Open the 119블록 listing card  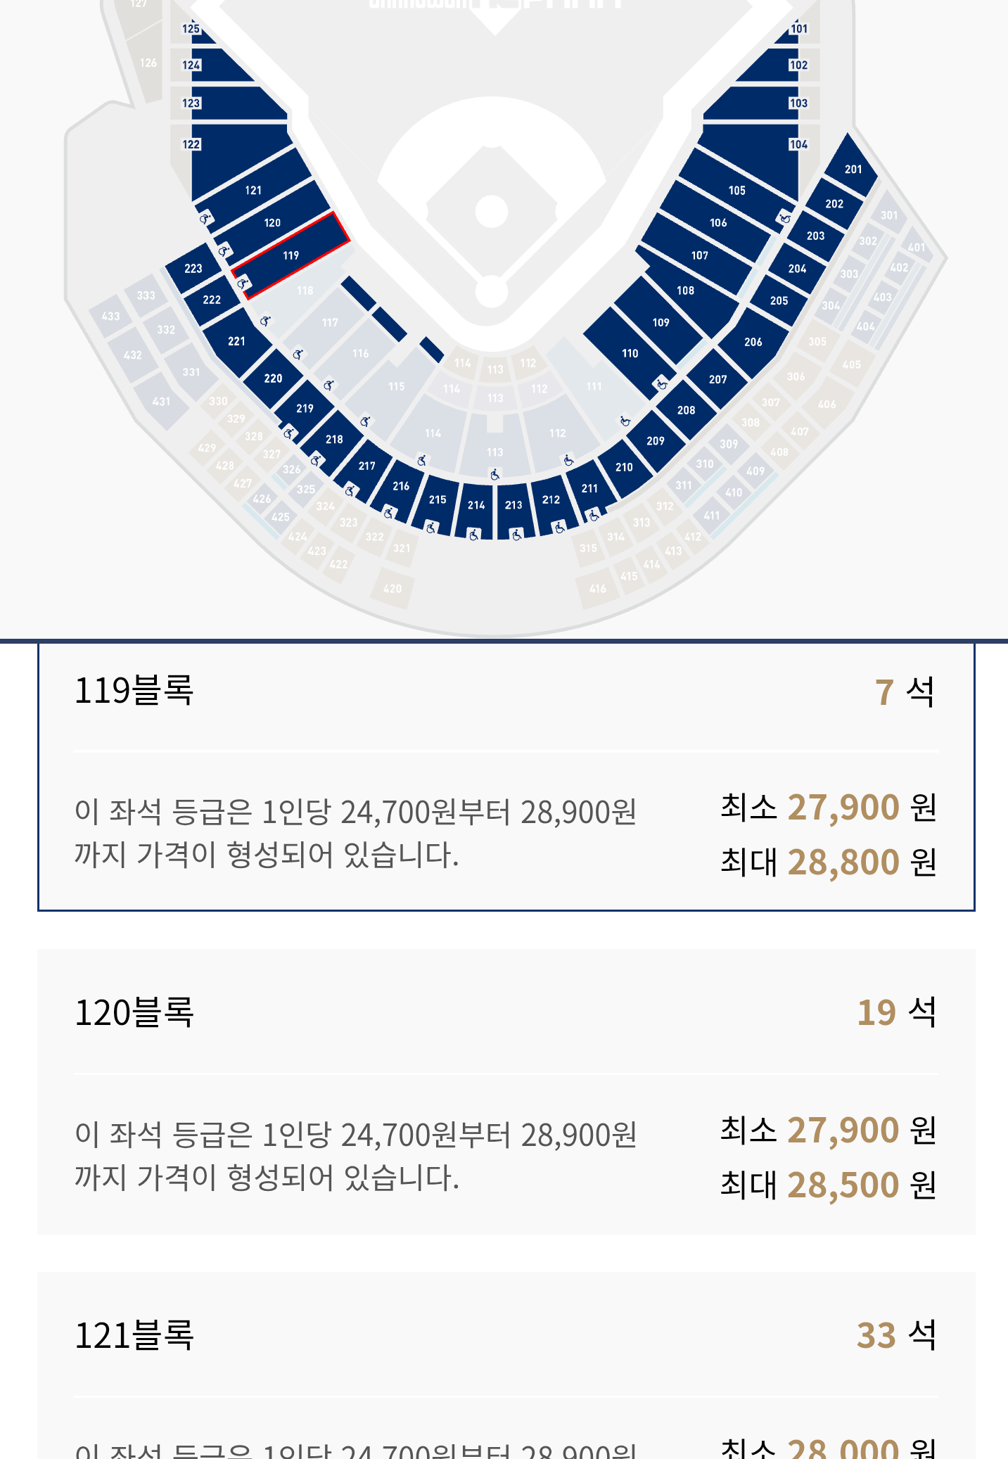506,777
